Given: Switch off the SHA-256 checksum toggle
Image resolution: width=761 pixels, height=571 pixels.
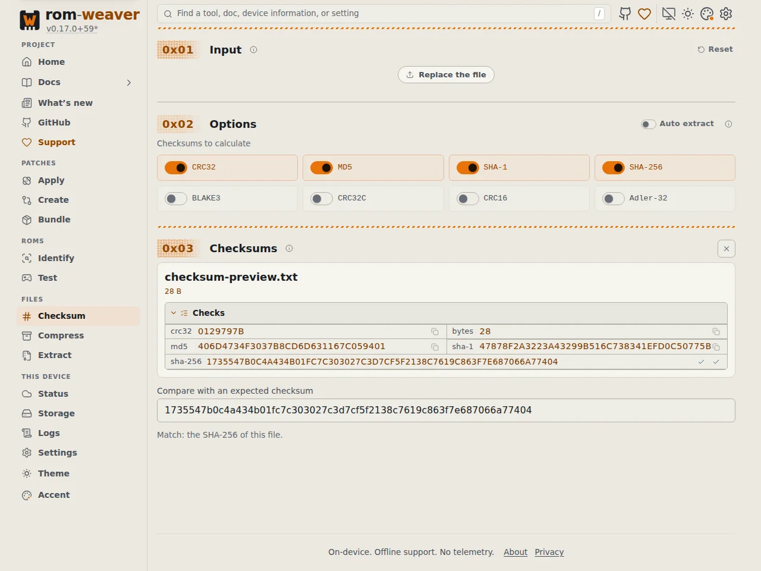Looking at the screenshot, I should point(614,168).
